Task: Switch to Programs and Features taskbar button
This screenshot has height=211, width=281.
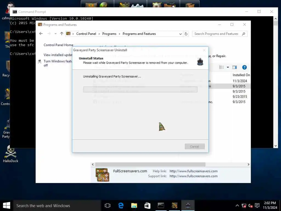Action: pos(174,206)
